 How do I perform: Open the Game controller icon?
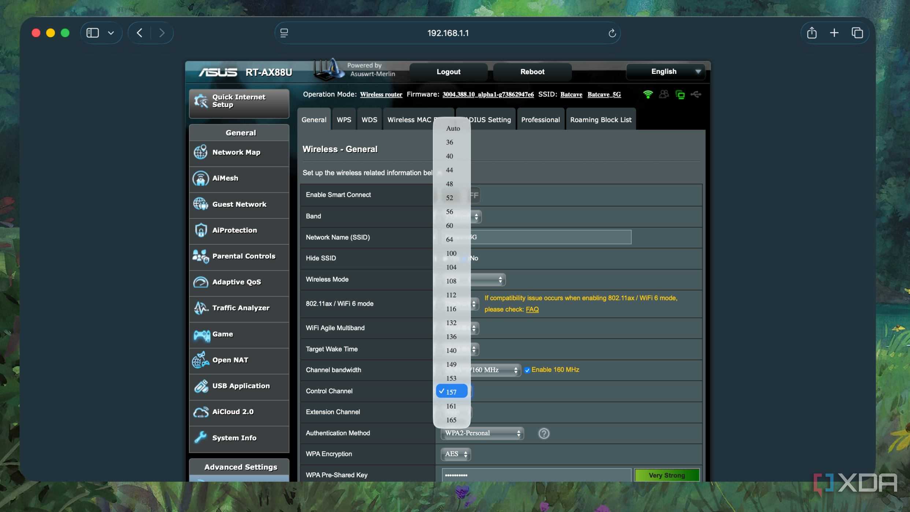click(x=201, y=335)
